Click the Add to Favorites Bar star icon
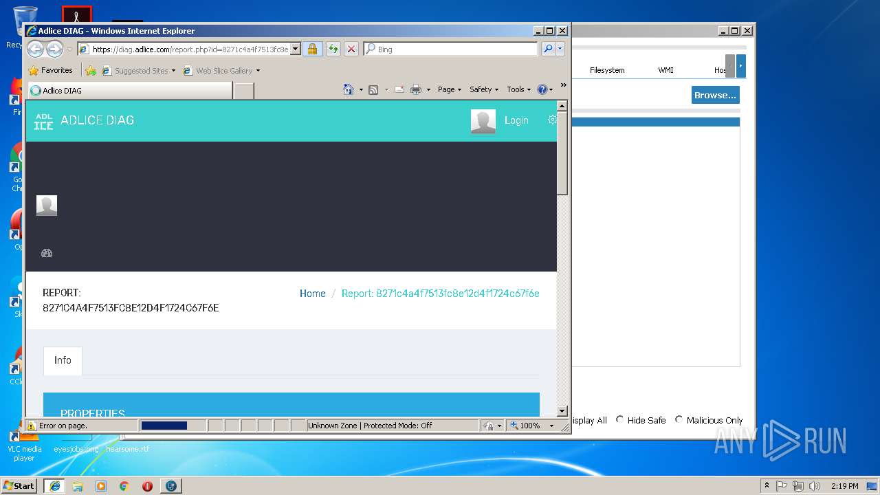 (x=91, y=70)
